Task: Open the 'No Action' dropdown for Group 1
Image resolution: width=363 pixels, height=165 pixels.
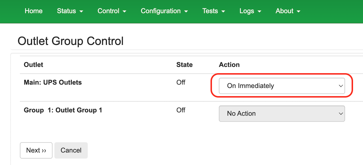Action: tap(282, 113)
